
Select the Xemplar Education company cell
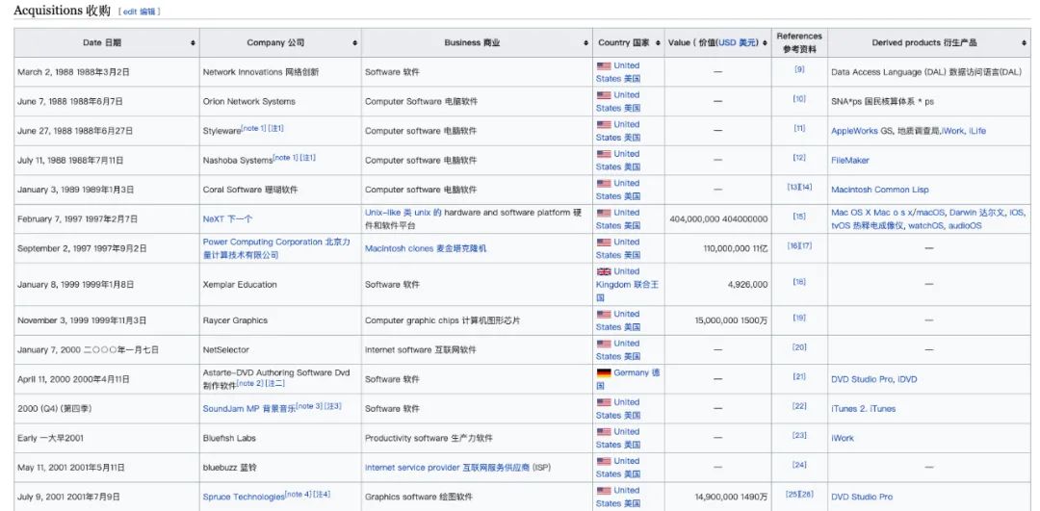[280, 285]
